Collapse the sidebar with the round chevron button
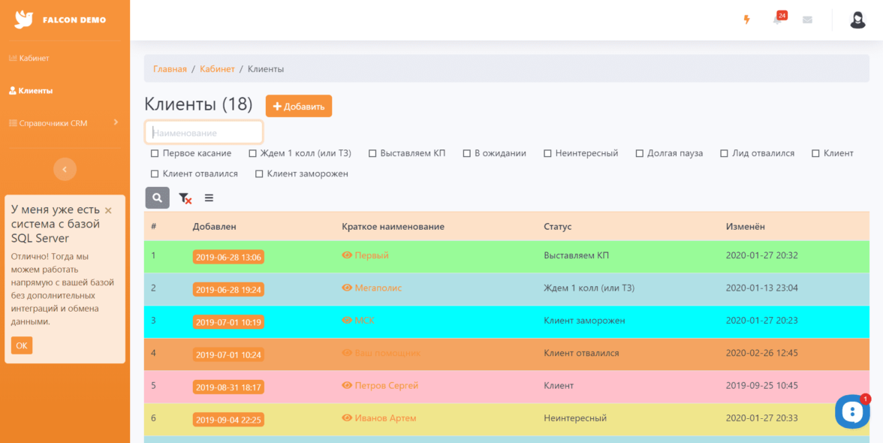This screenshot has height=443, width=883. tap(65, 170)
